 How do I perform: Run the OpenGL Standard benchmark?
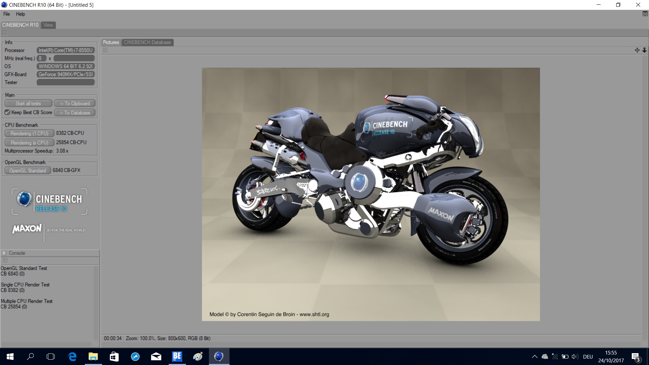coord(27,171)
